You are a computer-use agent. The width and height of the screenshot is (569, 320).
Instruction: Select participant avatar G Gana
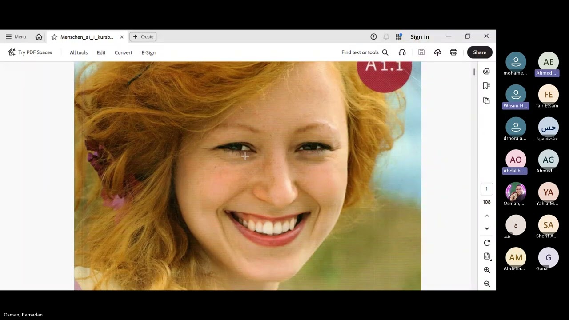click(549, 258)
